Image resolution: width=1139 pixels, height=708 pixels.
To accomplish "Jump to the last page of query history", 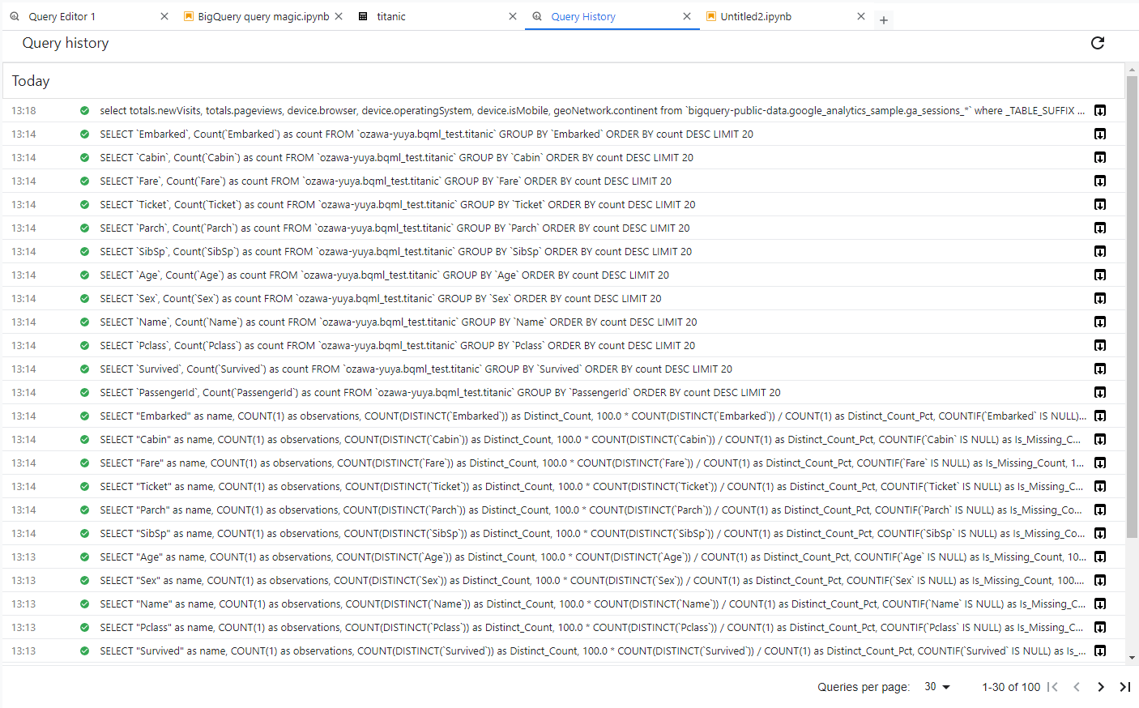I will [1125, 686].
